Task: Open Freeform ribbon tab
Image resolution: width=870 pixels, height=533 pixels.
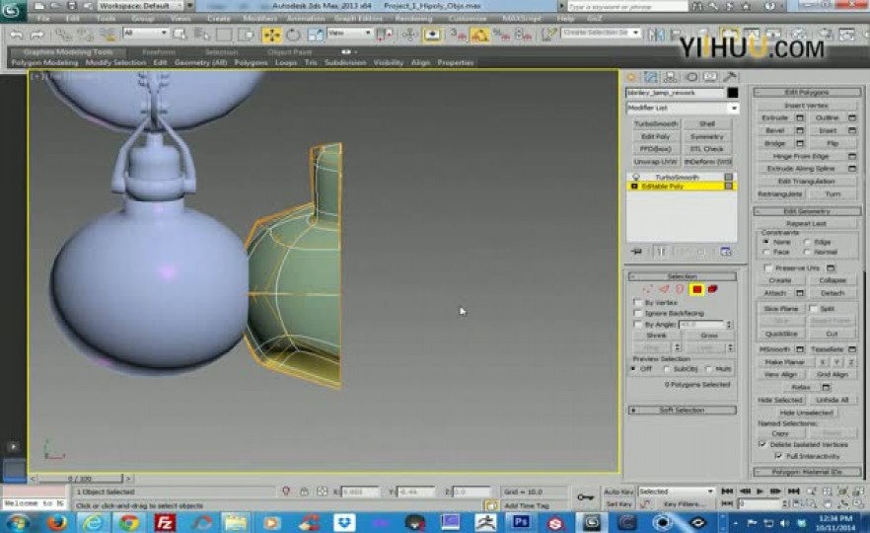Action: [x=159, y=52]
